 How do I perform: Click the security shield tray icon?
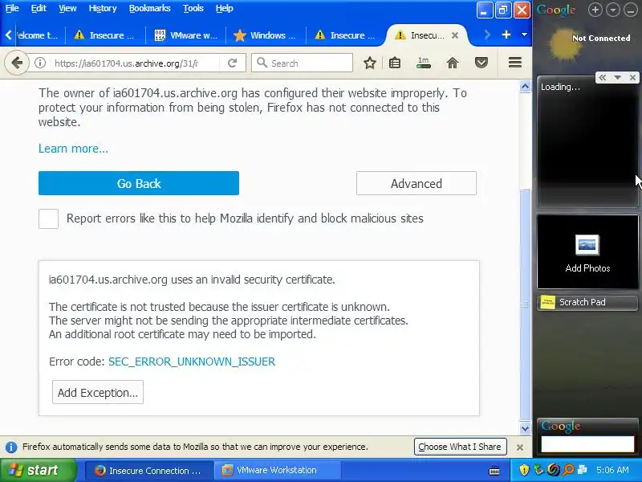(524, 470)
